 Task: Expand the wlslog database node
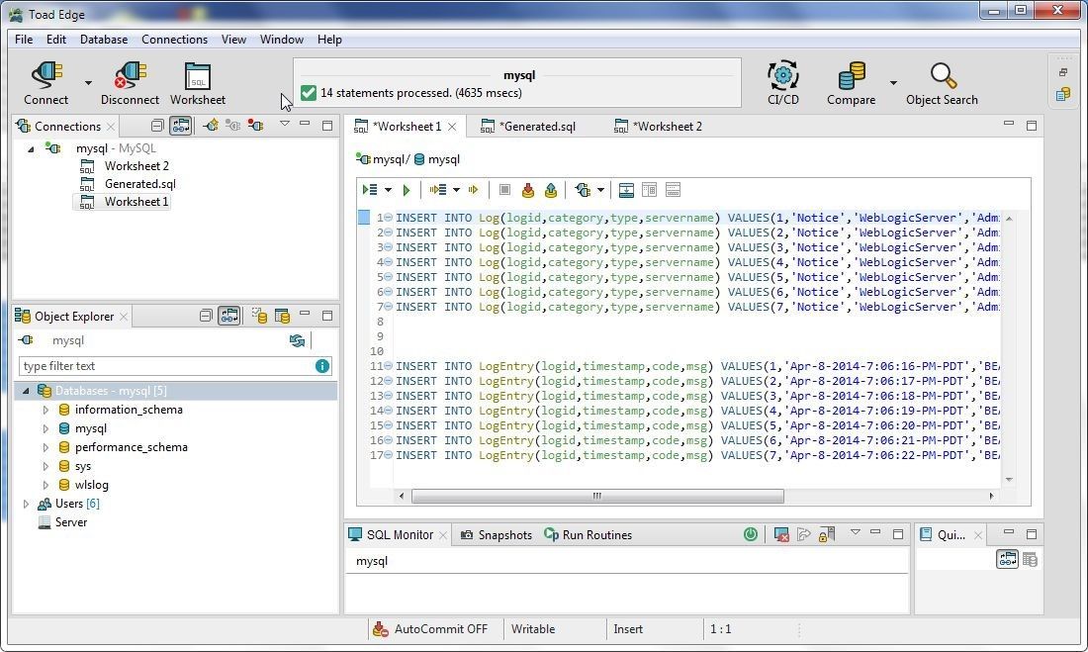[x=45, y=485]
